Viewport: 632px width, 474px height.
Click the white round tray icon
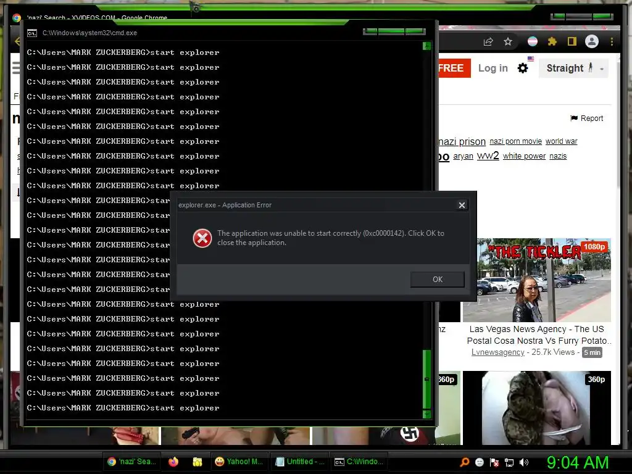[479, 462]
